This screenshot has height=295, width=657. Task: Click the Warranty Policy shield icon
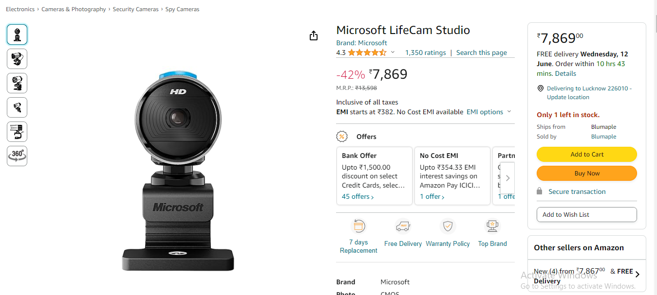(x=448, y=226)
